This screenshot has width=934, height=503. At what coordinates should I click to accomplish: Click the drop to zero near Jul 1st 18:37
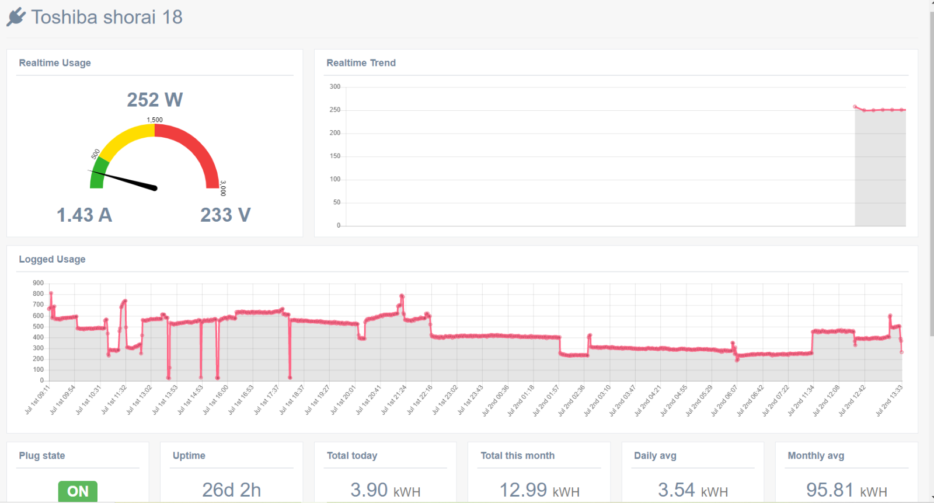point(290,378)
